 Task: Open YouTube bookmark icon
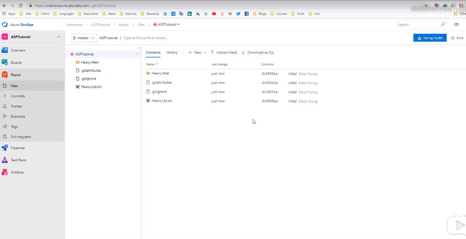tap(214, 14)
